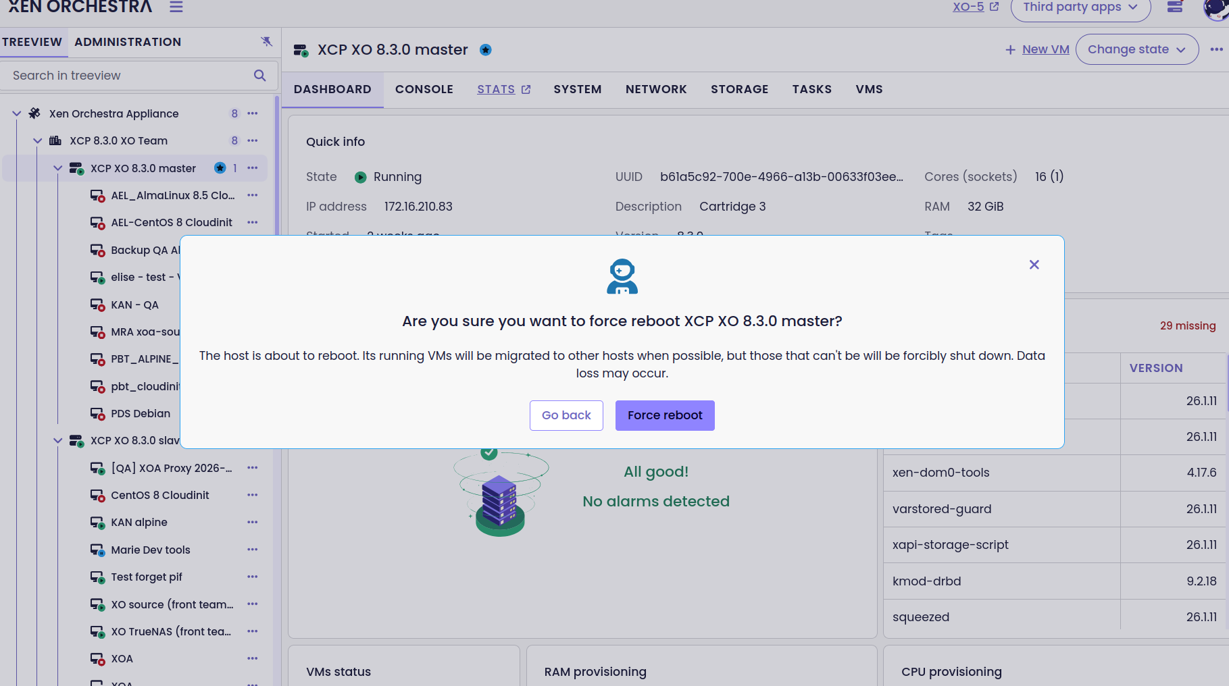Open the System tab

pyautogui.click(x=578, y=89)
